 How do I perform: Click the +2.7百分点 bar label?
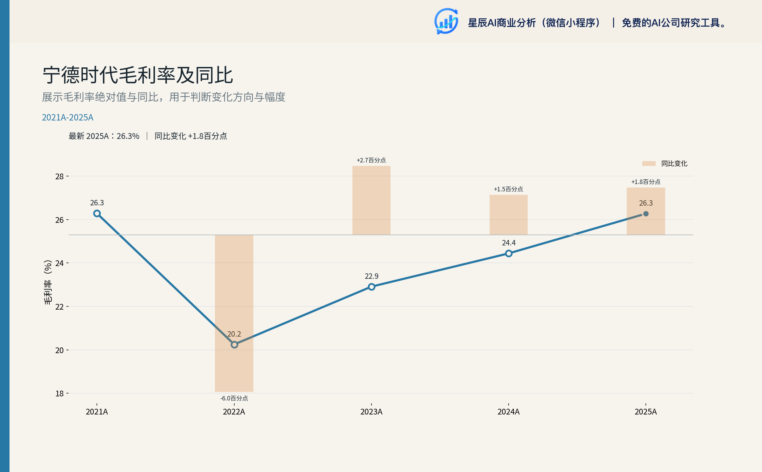(x=371, y=160)
